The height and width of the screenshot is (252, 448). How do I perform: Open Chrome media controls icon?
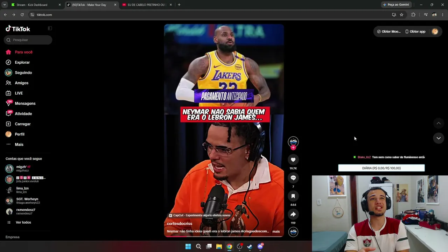pos(426,15)
